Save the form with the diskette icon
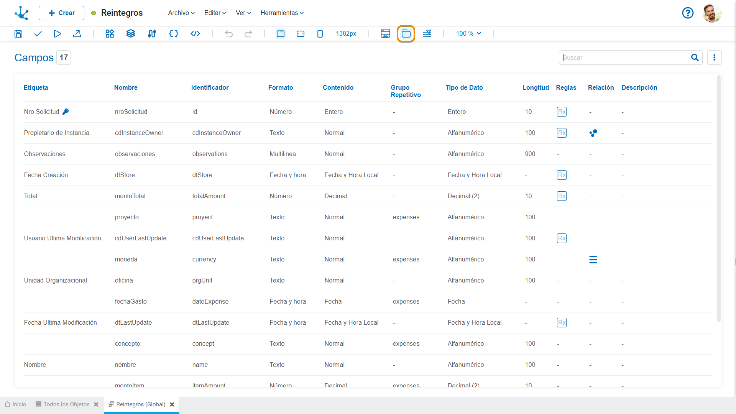736x414 pixels. (x=18, y=34)
